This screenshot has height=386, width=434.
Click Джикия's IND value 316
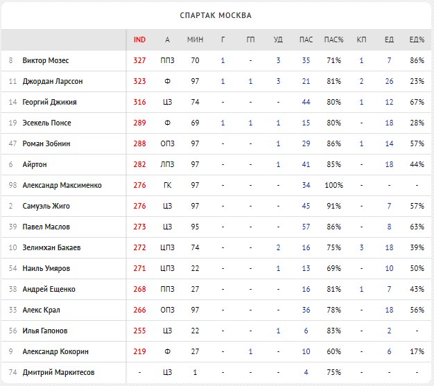139,102
